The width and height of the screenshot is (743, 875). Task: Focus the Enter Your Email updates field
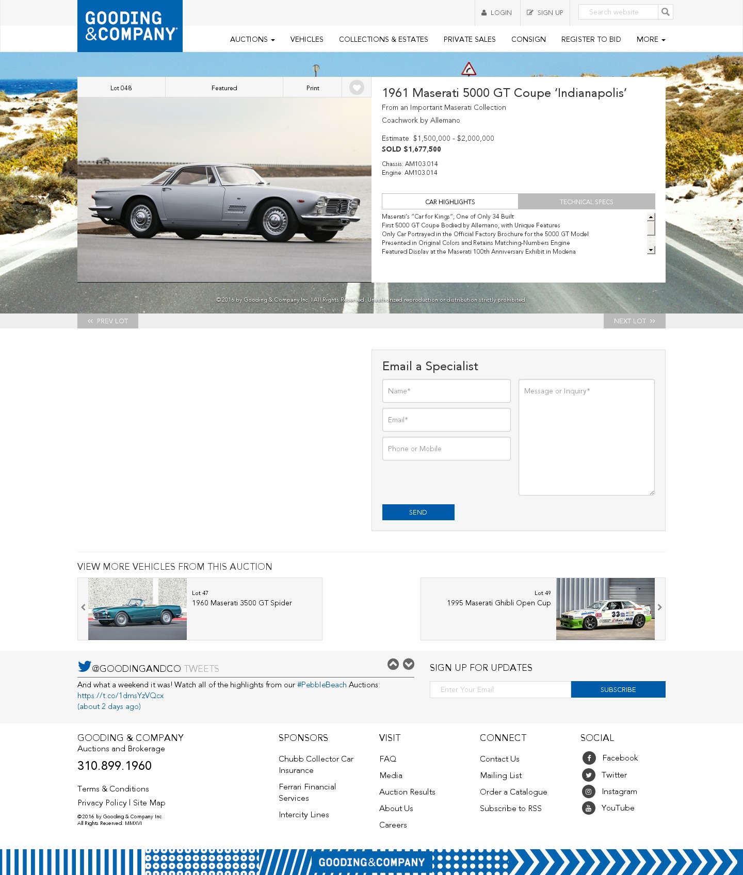500,689
